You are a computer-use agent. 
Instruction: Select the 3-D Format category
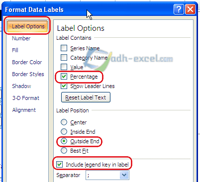pyautogui.click(x=26, y=98)
